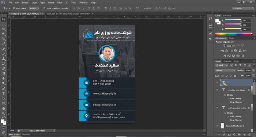Click the delete layer trash icon
Screen dimensions: 256x137
(x=249, y=134)
